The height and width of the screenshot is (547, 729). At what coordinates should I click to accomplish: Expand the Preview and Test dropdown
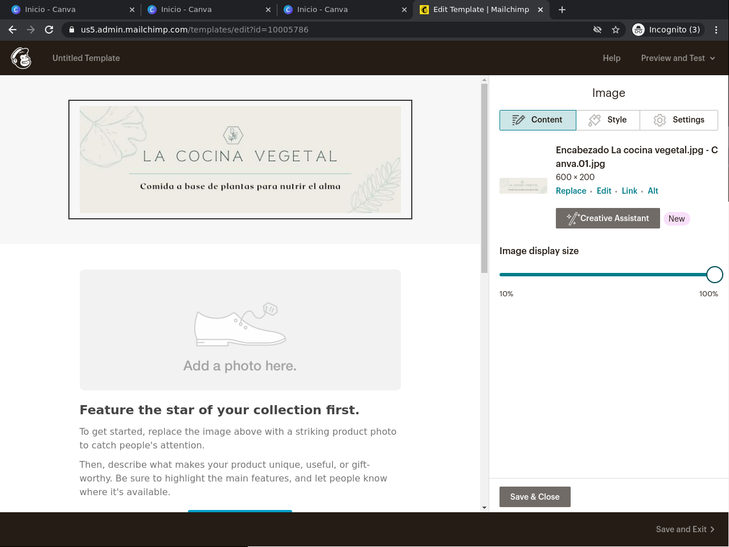coord(678,58)
